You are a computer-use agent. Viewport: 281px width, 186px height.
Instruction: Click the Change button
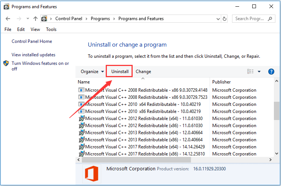[143, 72]
